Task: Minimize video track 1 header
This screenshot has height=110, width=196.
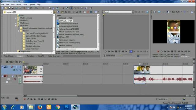Action: pos(2,67)
